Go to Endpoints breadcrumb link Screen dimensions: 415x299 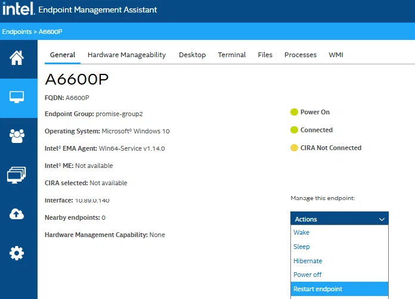click(x=17, y=32)
